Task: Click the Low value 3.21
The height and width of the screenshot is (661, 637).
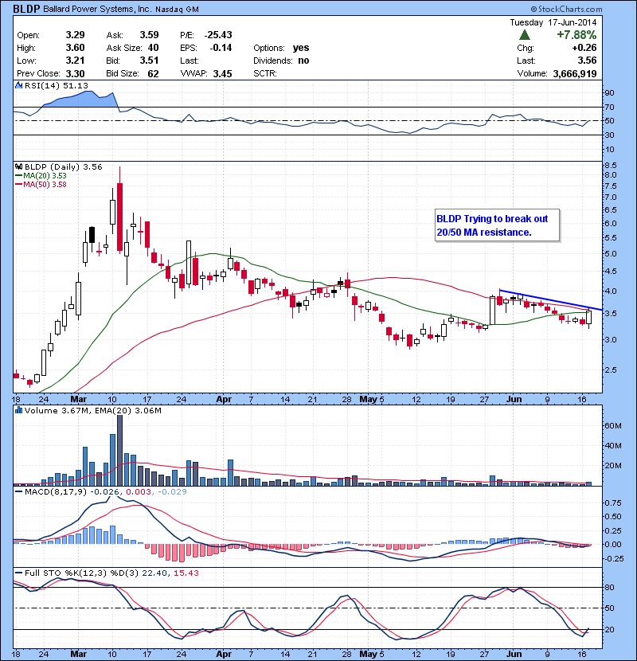Action: (75, 61)
